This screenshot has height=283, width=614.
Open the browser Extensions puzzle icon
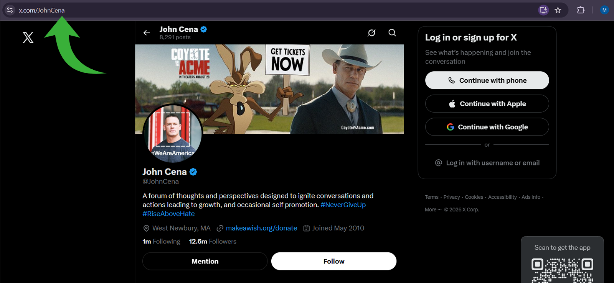(581, 10)
